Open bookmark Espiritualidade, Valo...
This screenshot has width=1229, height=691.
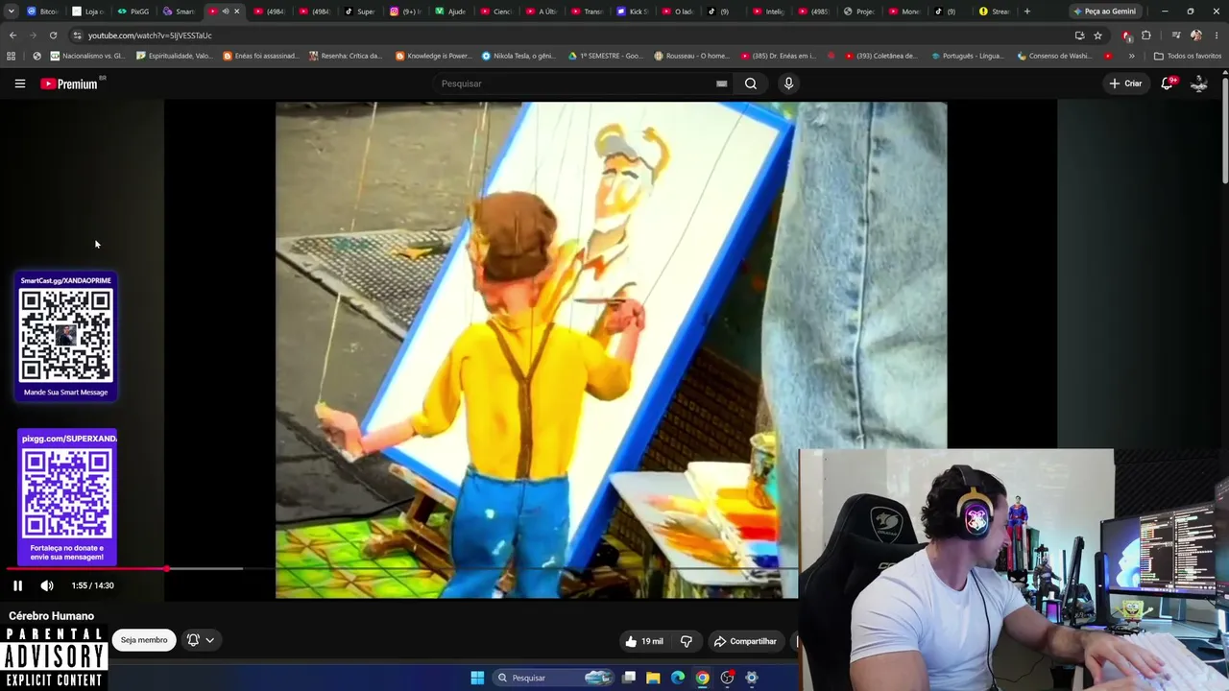pos(175,56)
